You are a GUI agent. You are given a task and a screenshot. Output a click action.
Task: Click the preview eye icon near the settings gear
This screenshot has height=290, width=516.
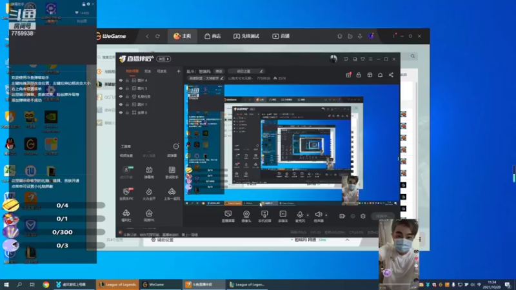click(x=353, y=216)
